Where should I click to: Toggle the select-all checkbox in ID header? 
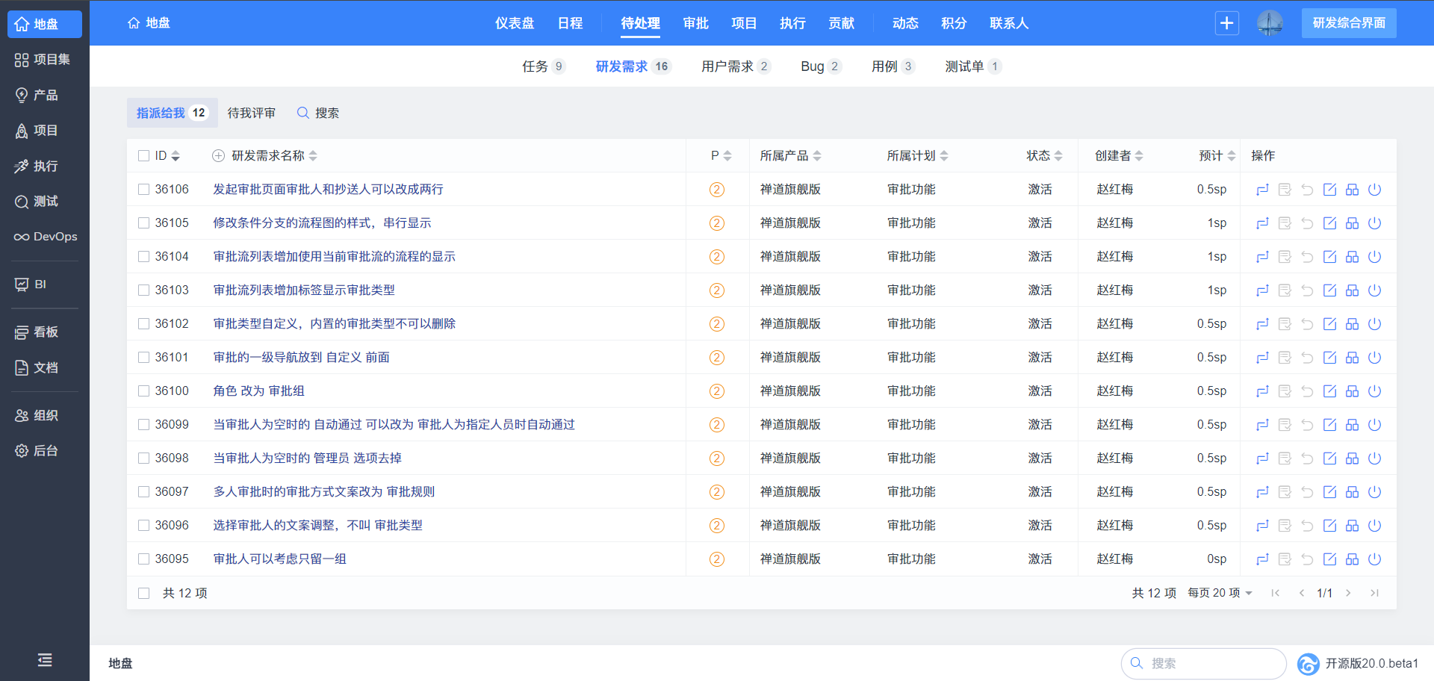[x=144, y=156]
